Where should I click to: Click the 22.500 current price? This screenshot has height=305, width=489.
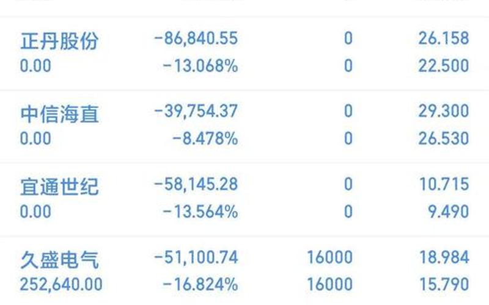443,65
